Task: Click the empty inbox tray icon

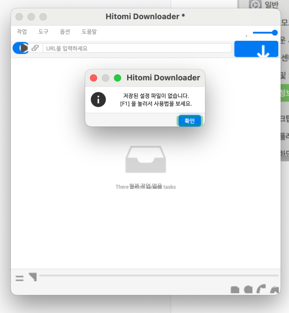Action: [x=146, y=159]
